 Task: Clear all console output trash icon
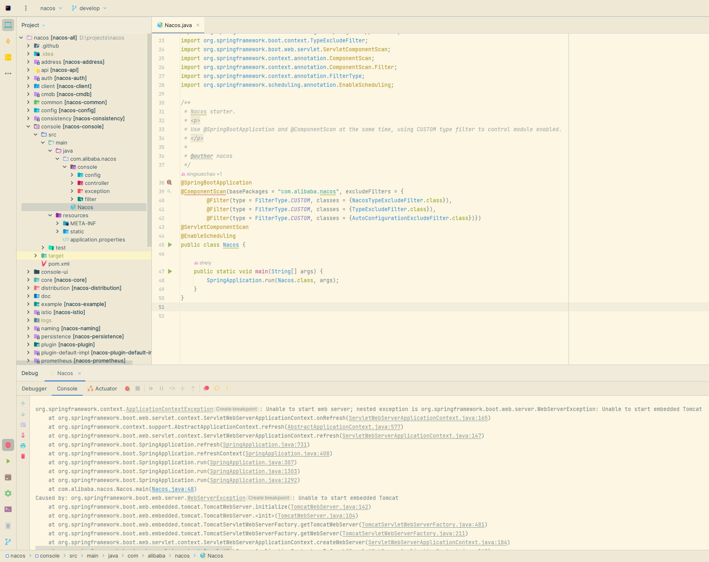[23, 456]
